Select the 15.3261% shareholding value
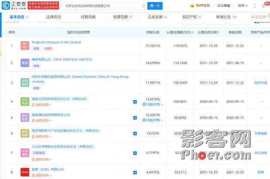270x179 pixels. click(153, 46)
